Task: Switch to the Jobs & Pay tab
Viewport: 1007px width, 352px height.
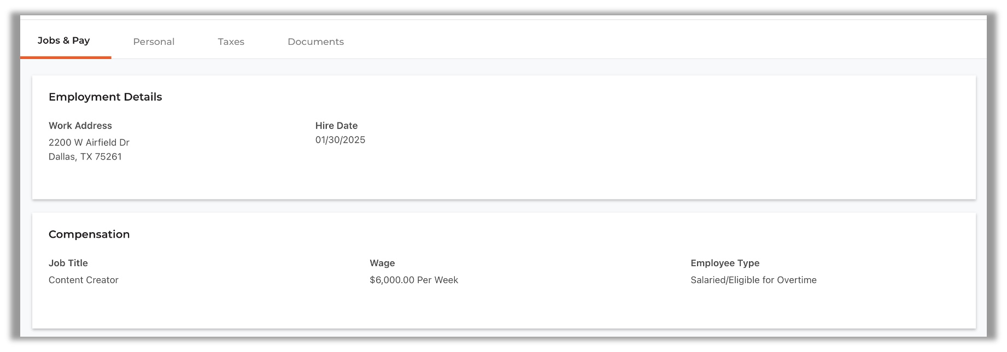Action: pyautogui.click(x=64, y=40)
